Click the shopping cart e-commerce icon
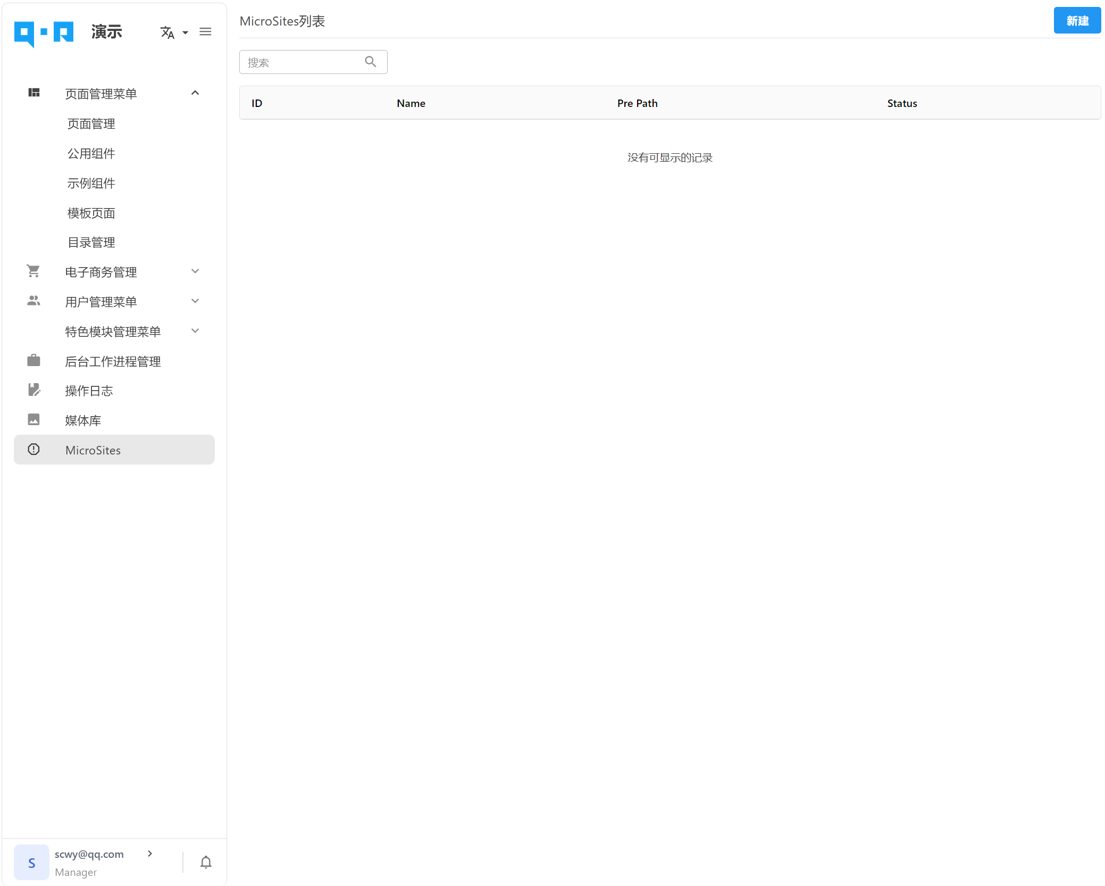 (34, 271)
